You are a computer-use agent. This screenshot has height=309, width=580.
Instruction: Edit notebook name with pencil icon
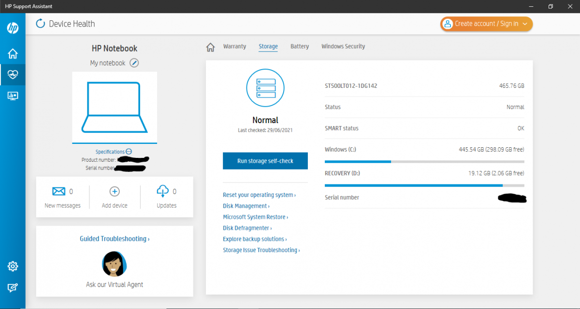(x=134, y=63)
